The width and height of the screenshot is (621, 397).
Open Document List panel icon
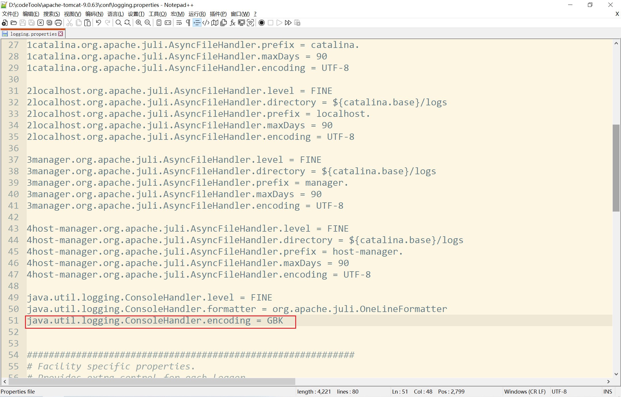point(224,23)
